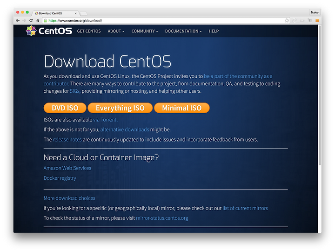Image resolution: width=335 pixels, height=252 pixels.
Task: Expand the DOCUMENTATION dropdown menu
Action: [x=183, y=31]
